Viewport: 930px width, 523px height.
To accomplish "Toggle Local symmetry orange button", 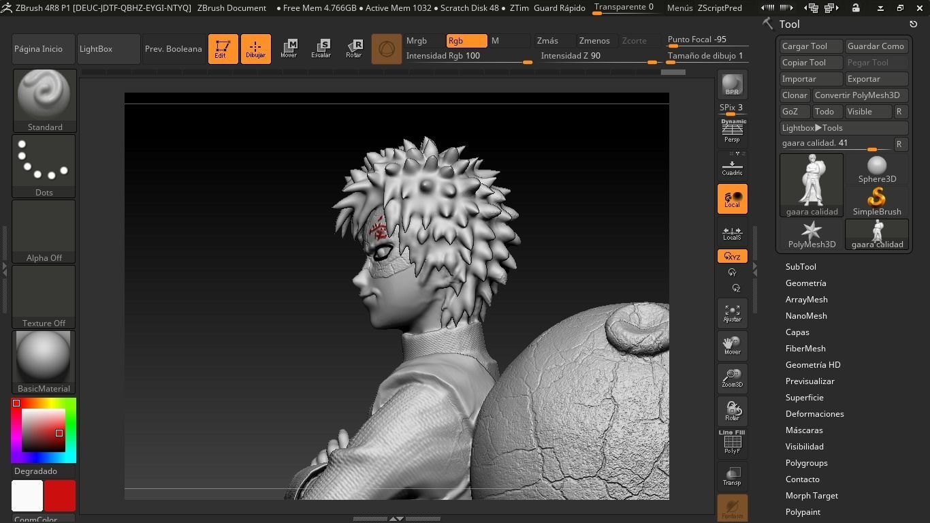I will pos(732,199).
